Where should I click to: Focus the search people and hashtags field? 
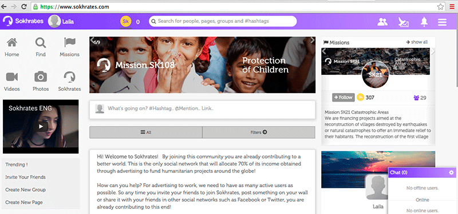[223, 21]
